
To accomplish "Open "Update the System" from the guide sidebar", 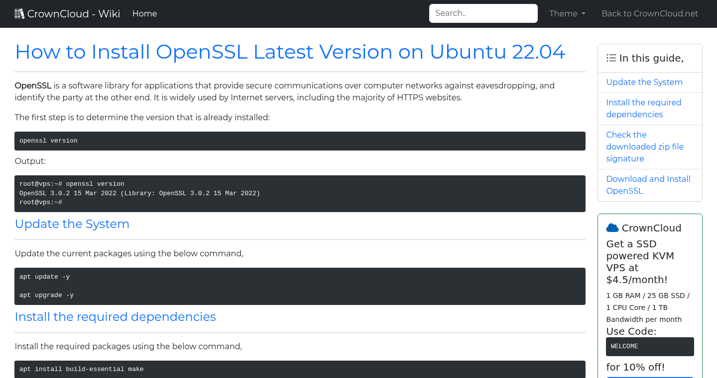I will coord(644,82).
